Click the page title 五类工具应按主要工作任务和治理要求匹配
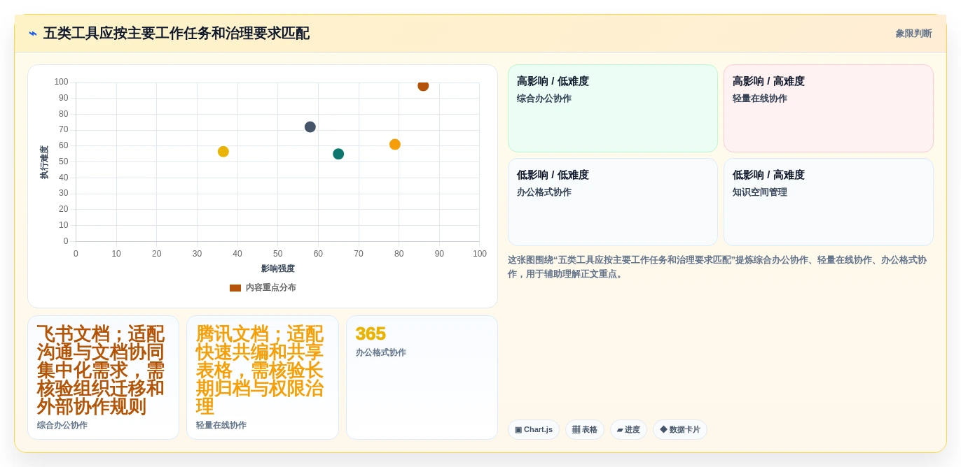Screen dimensions: 961x467 [x=177, y=34]
